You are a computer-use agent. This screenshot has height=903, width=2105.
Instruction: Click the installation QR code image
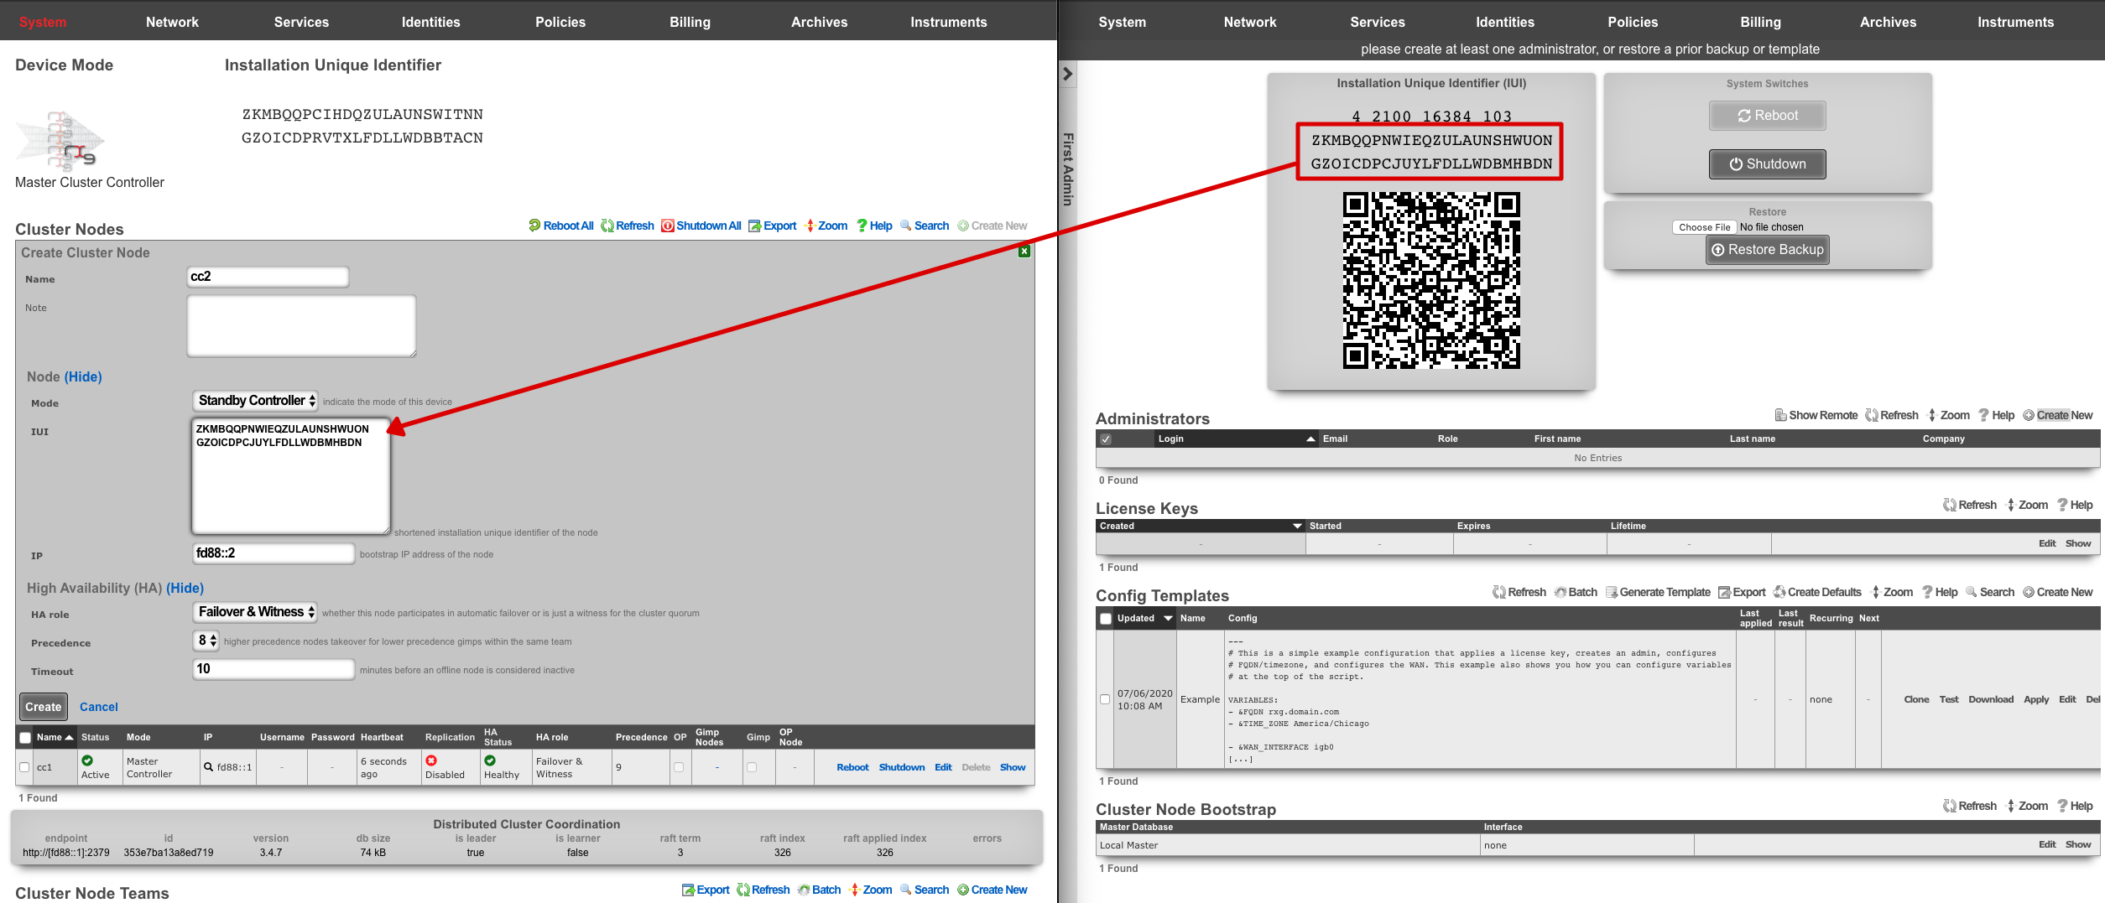coord(1431,280)
